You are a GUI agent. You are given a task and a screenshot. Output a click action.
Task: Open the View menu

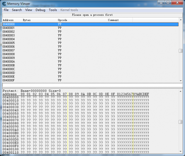pos(29,10)
